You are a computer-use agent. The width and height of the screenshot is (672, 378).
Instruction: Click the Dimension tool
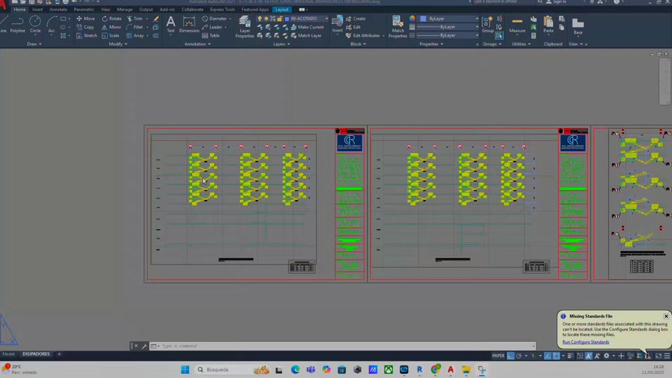pos(189,24)
